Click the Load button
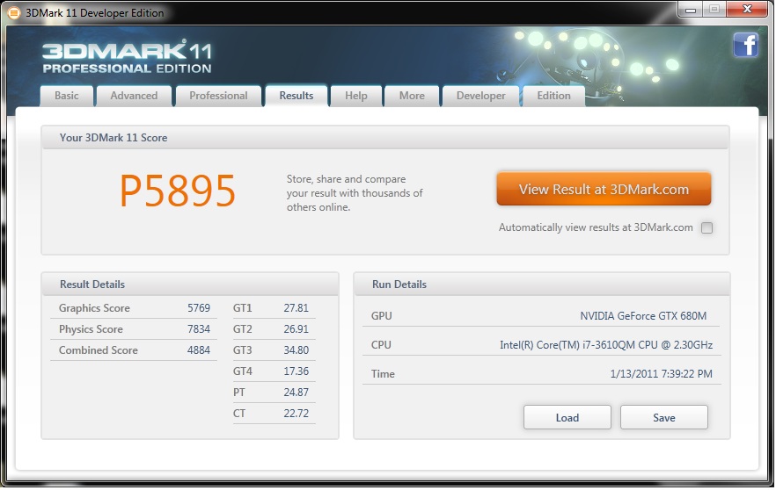This screenshot has width=776, height=490. pyautogui.click(x=567, y=418)
